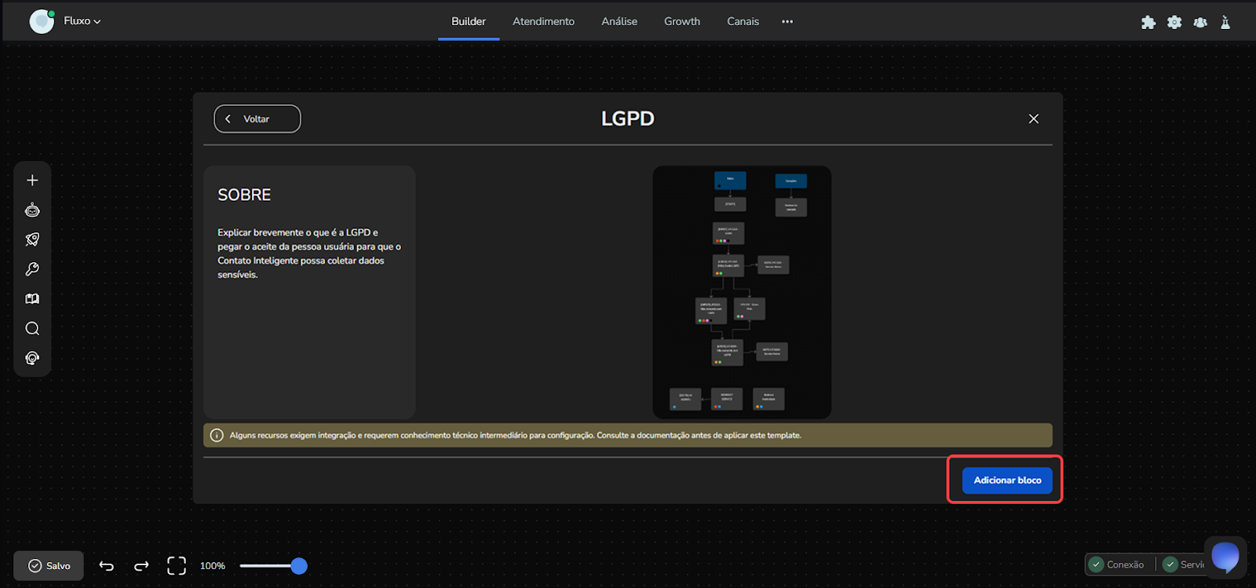Click the Adicionar bloco button
The height and width of the screenshot is (588, 1256).
[x=1007, y=480]
